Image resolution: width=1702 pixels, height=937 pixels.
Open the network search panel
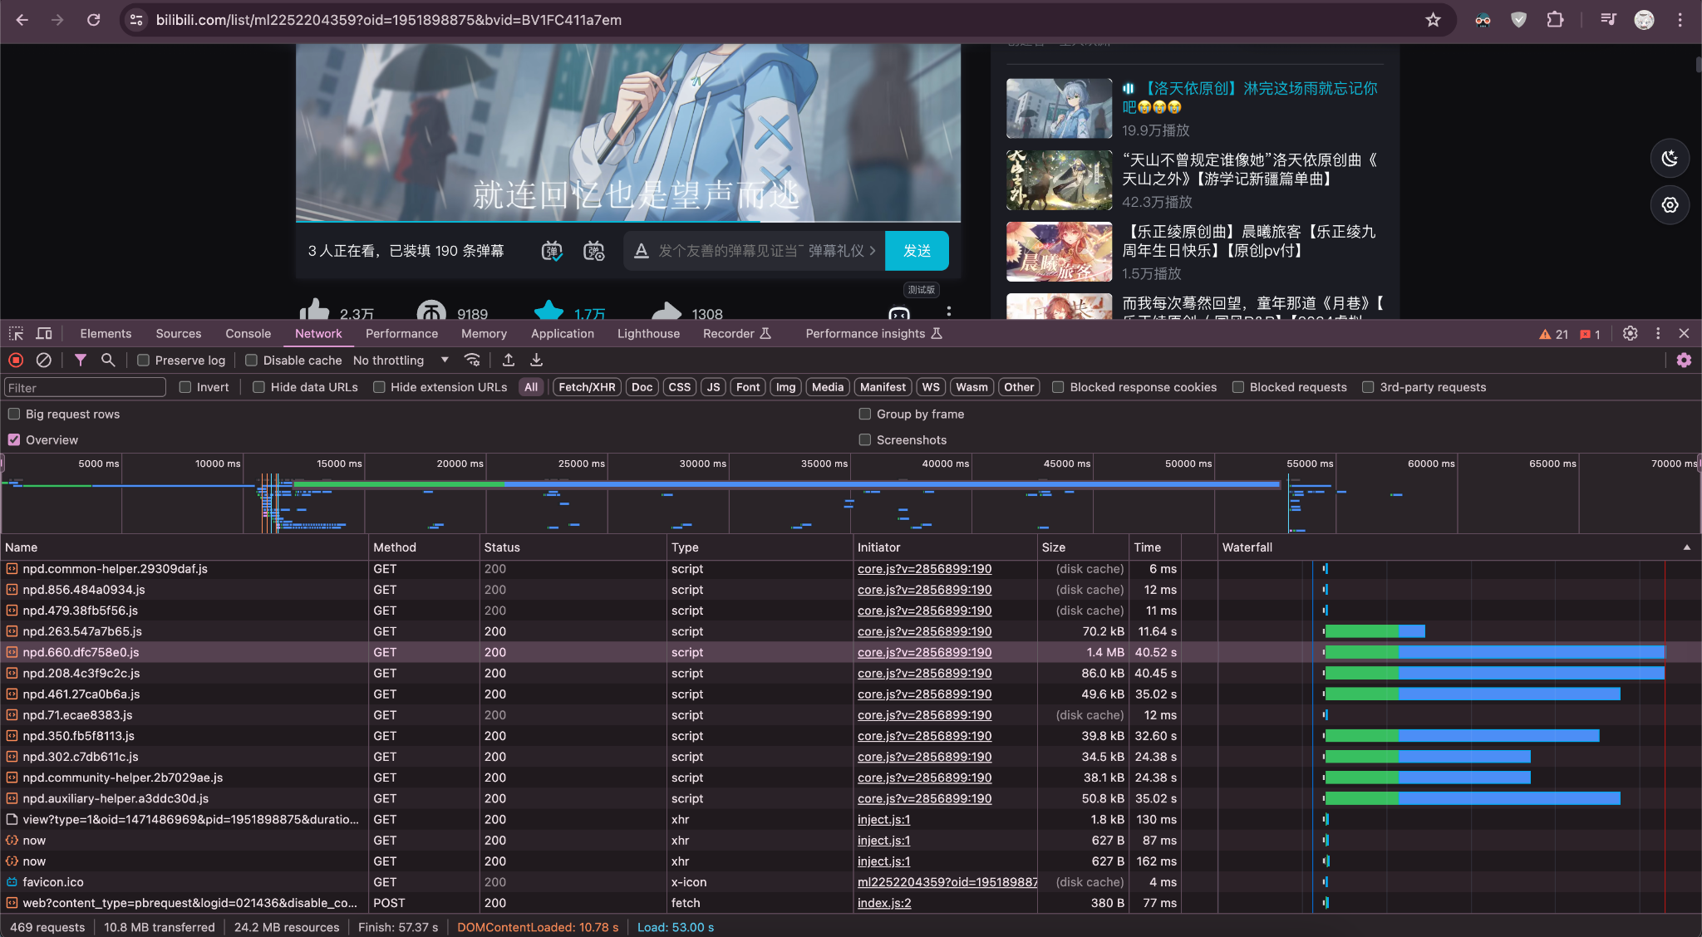[108, 360]
